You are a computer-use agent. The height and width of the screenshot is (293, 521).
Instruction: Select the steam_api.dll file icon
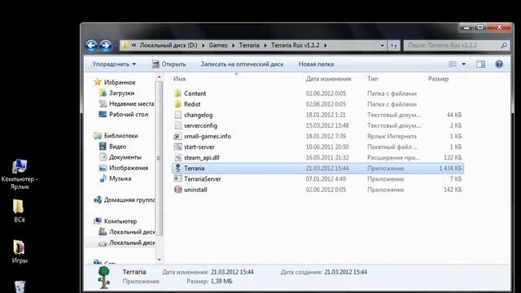coord(178,157)
